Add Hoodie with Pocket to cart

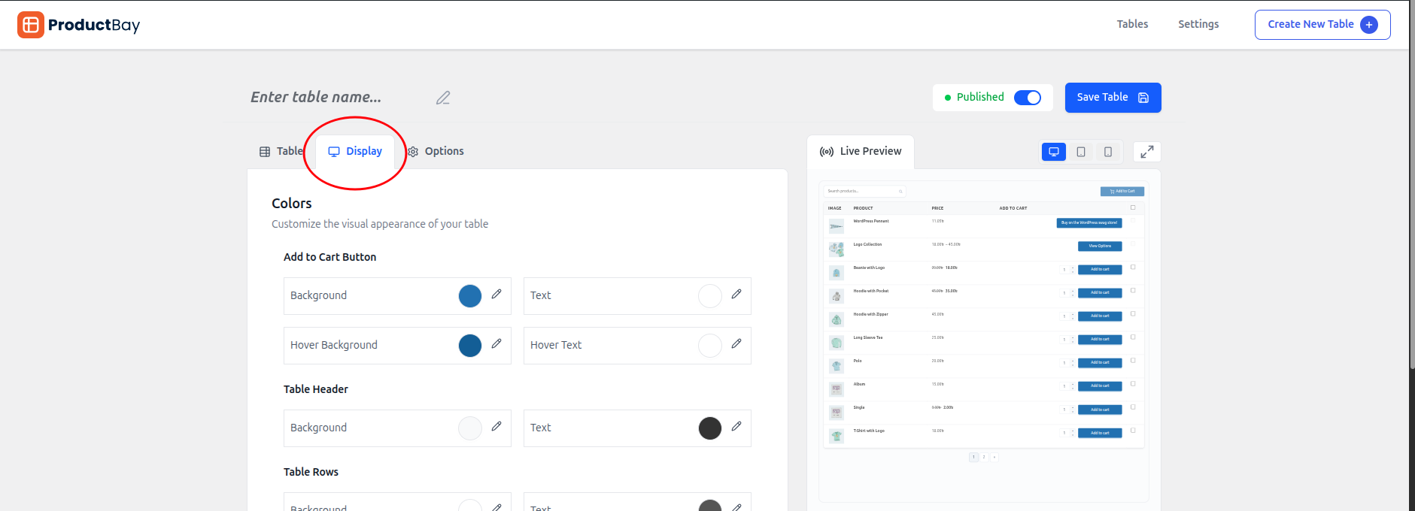1100,292
